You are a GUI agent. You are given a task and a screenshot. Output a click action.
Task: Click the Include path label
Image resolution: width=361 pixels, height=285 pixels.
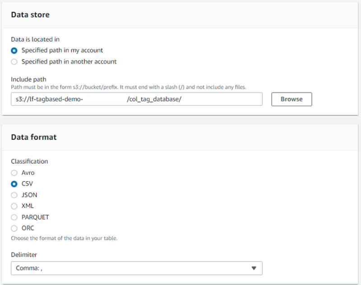pyautogui.click(x=28, y=79)
